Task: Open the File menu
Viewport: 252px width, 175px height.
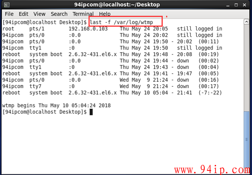Action: (x=9, y=14)
